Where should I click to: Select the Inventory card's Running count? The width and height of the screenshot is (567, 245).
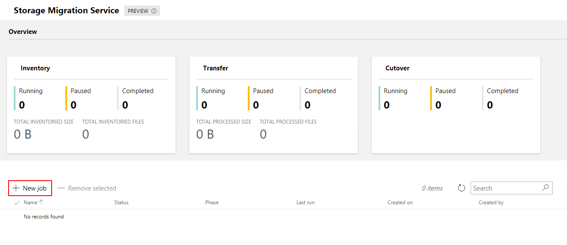click(x=22, y=105)
